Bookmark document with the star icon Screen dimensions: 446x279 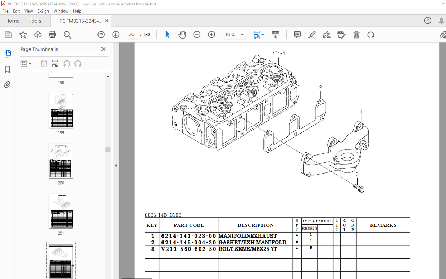[x=23, y=35]
